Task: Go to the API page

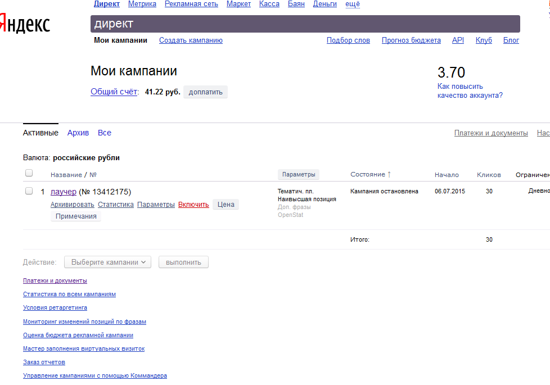Action: click(458, 40)
